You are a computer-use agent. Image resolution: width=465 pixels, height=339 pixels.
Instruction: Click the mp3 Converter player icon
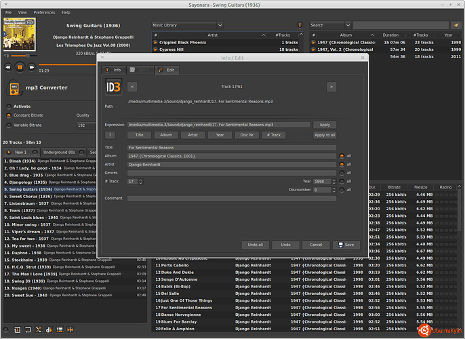(x=14, y=87)
